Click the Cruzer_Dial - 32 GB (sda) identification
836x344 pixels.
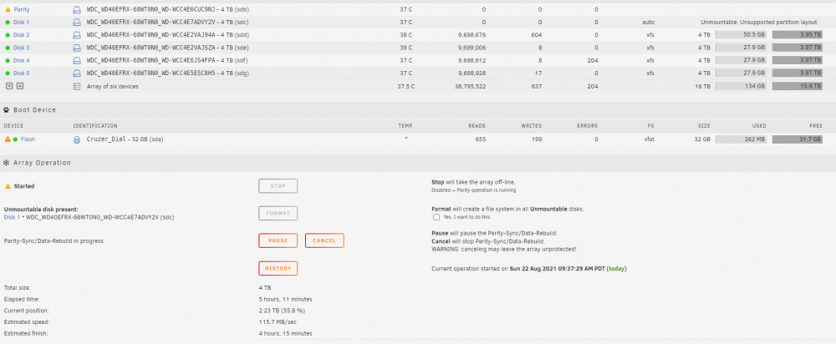click(x=125, y=139)
